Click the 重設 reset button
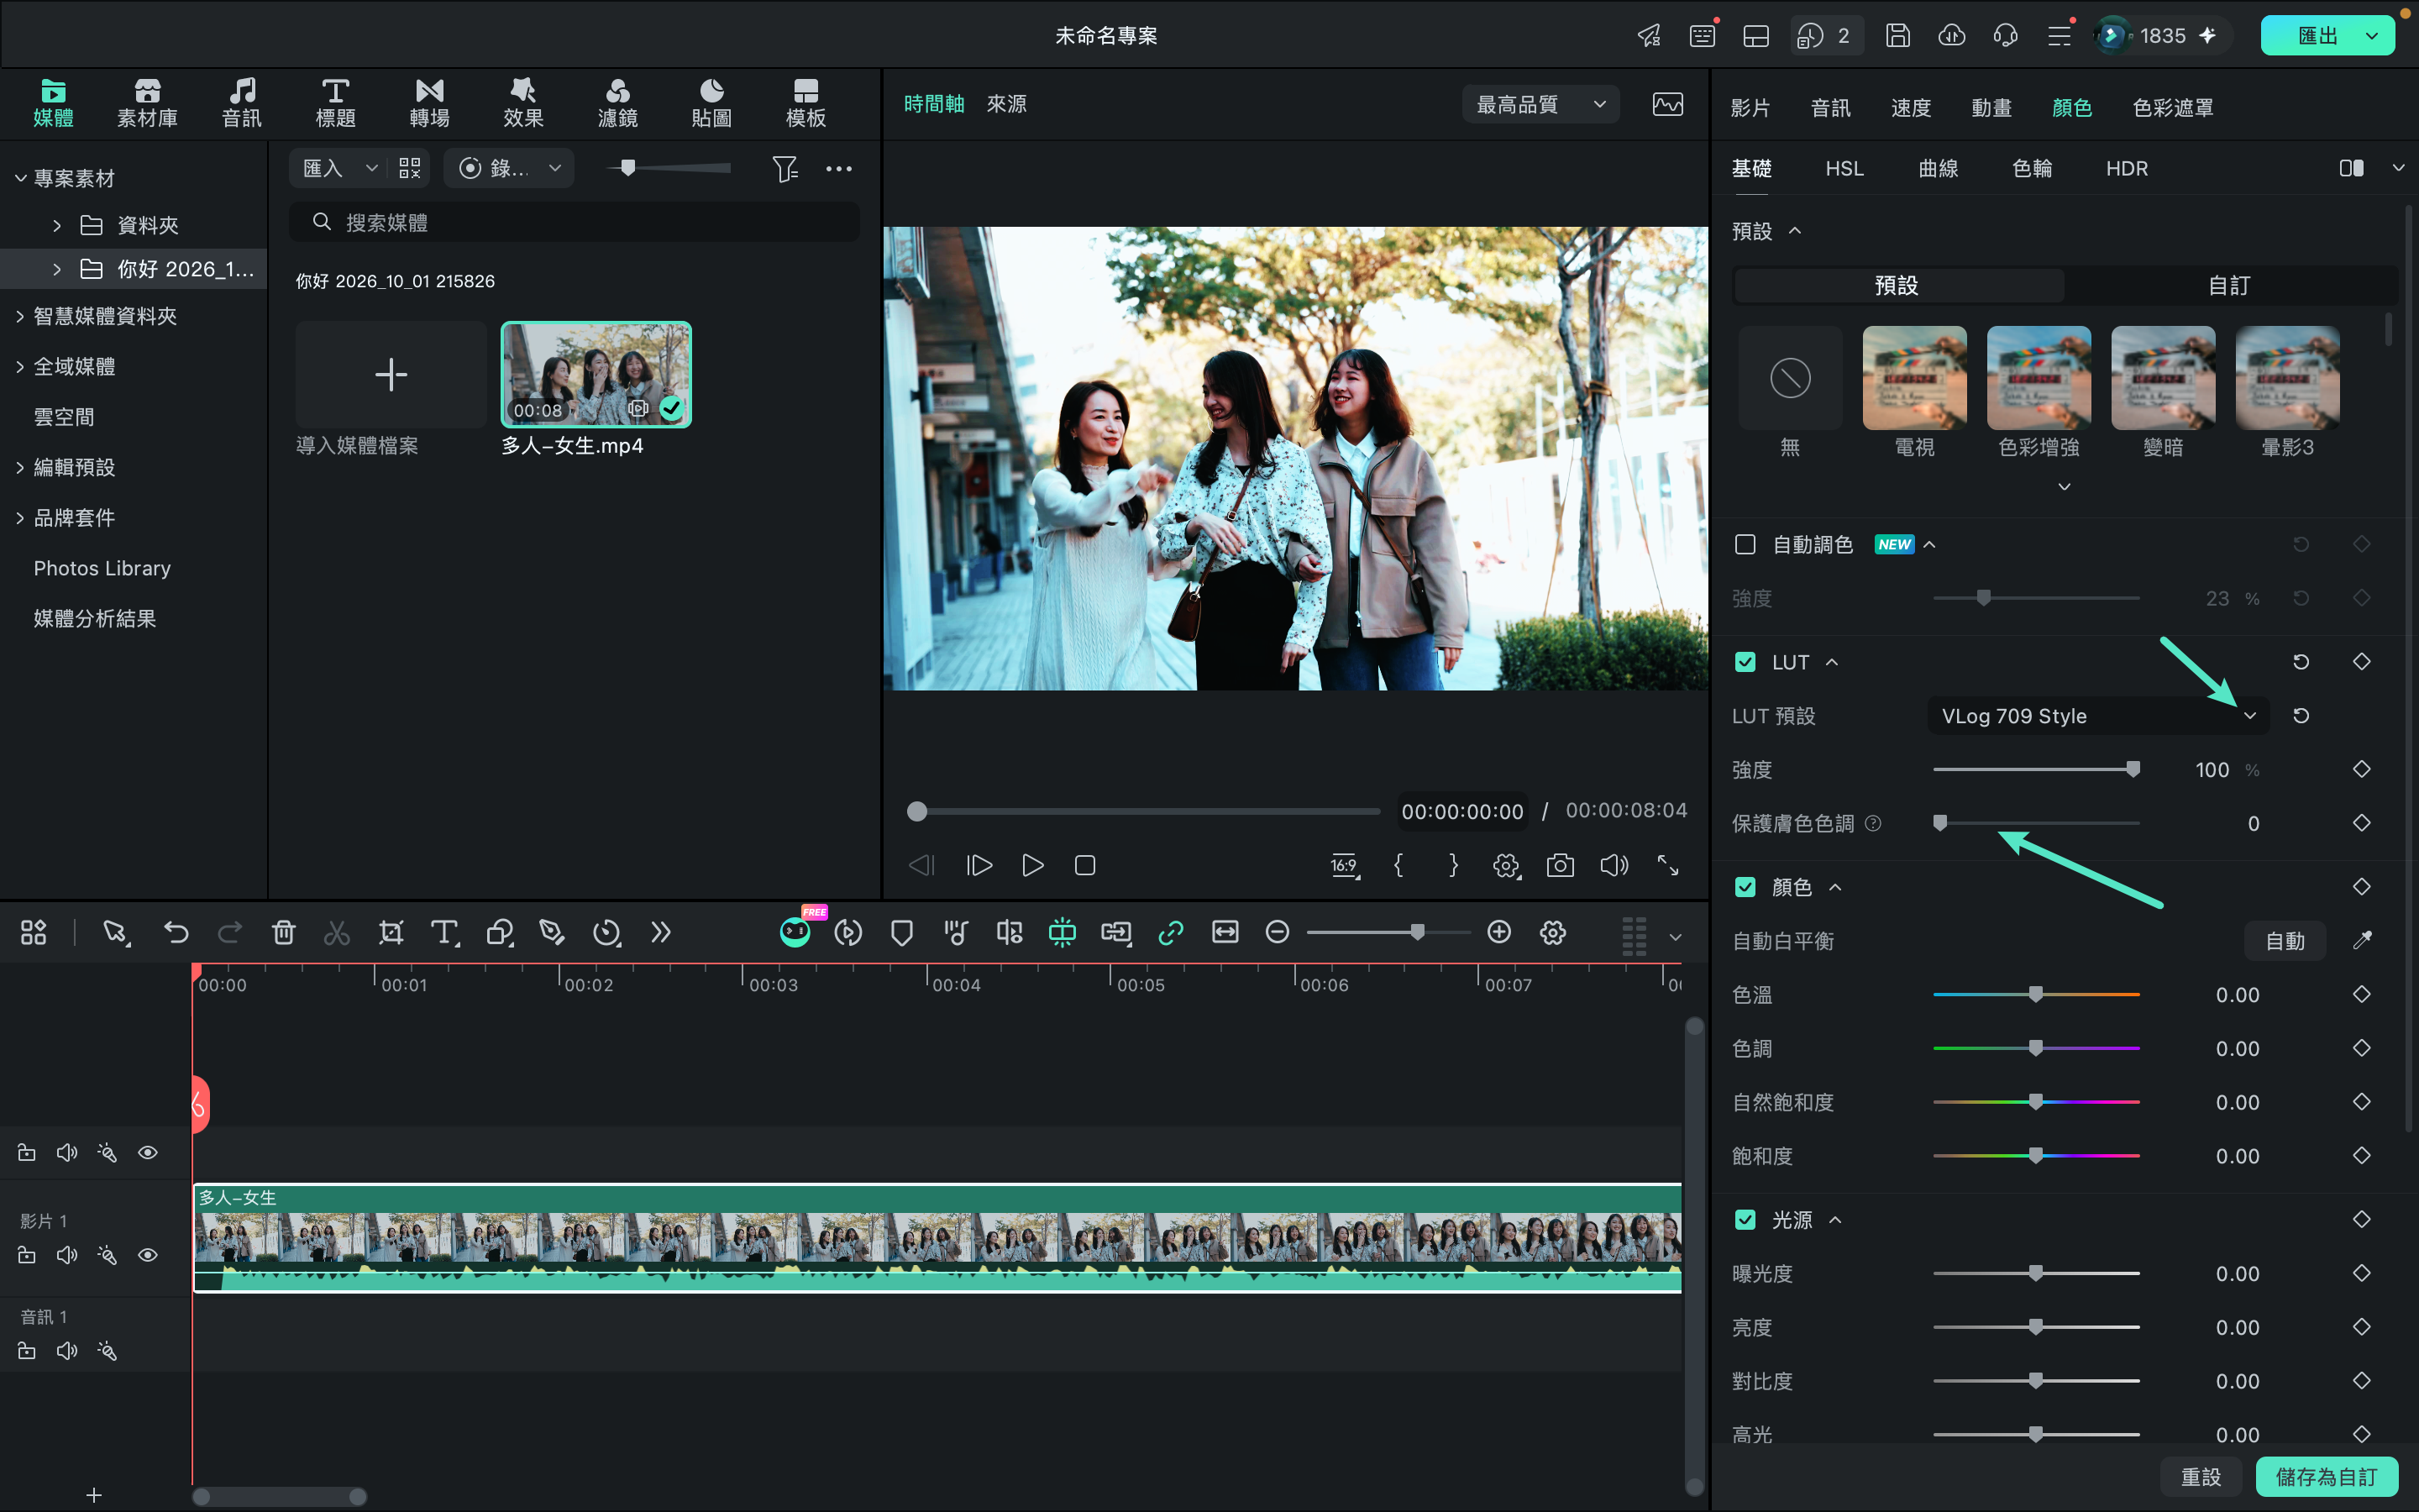The height and width of the screenshot is (1512, 2419). (x=2200, y=1476)
